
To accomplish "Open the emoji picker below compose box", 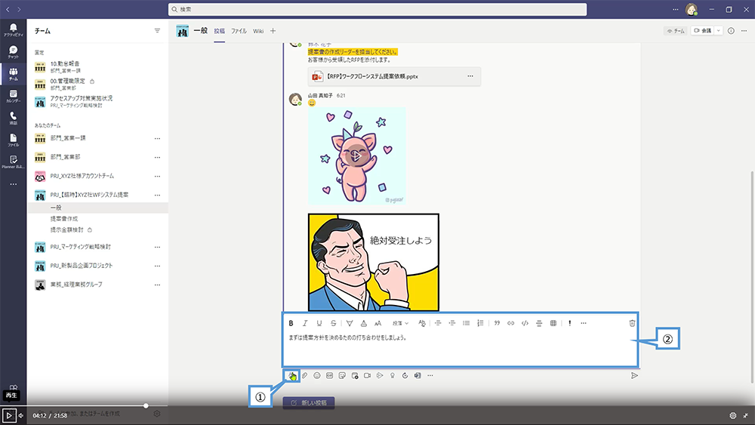I will (317, 375).
